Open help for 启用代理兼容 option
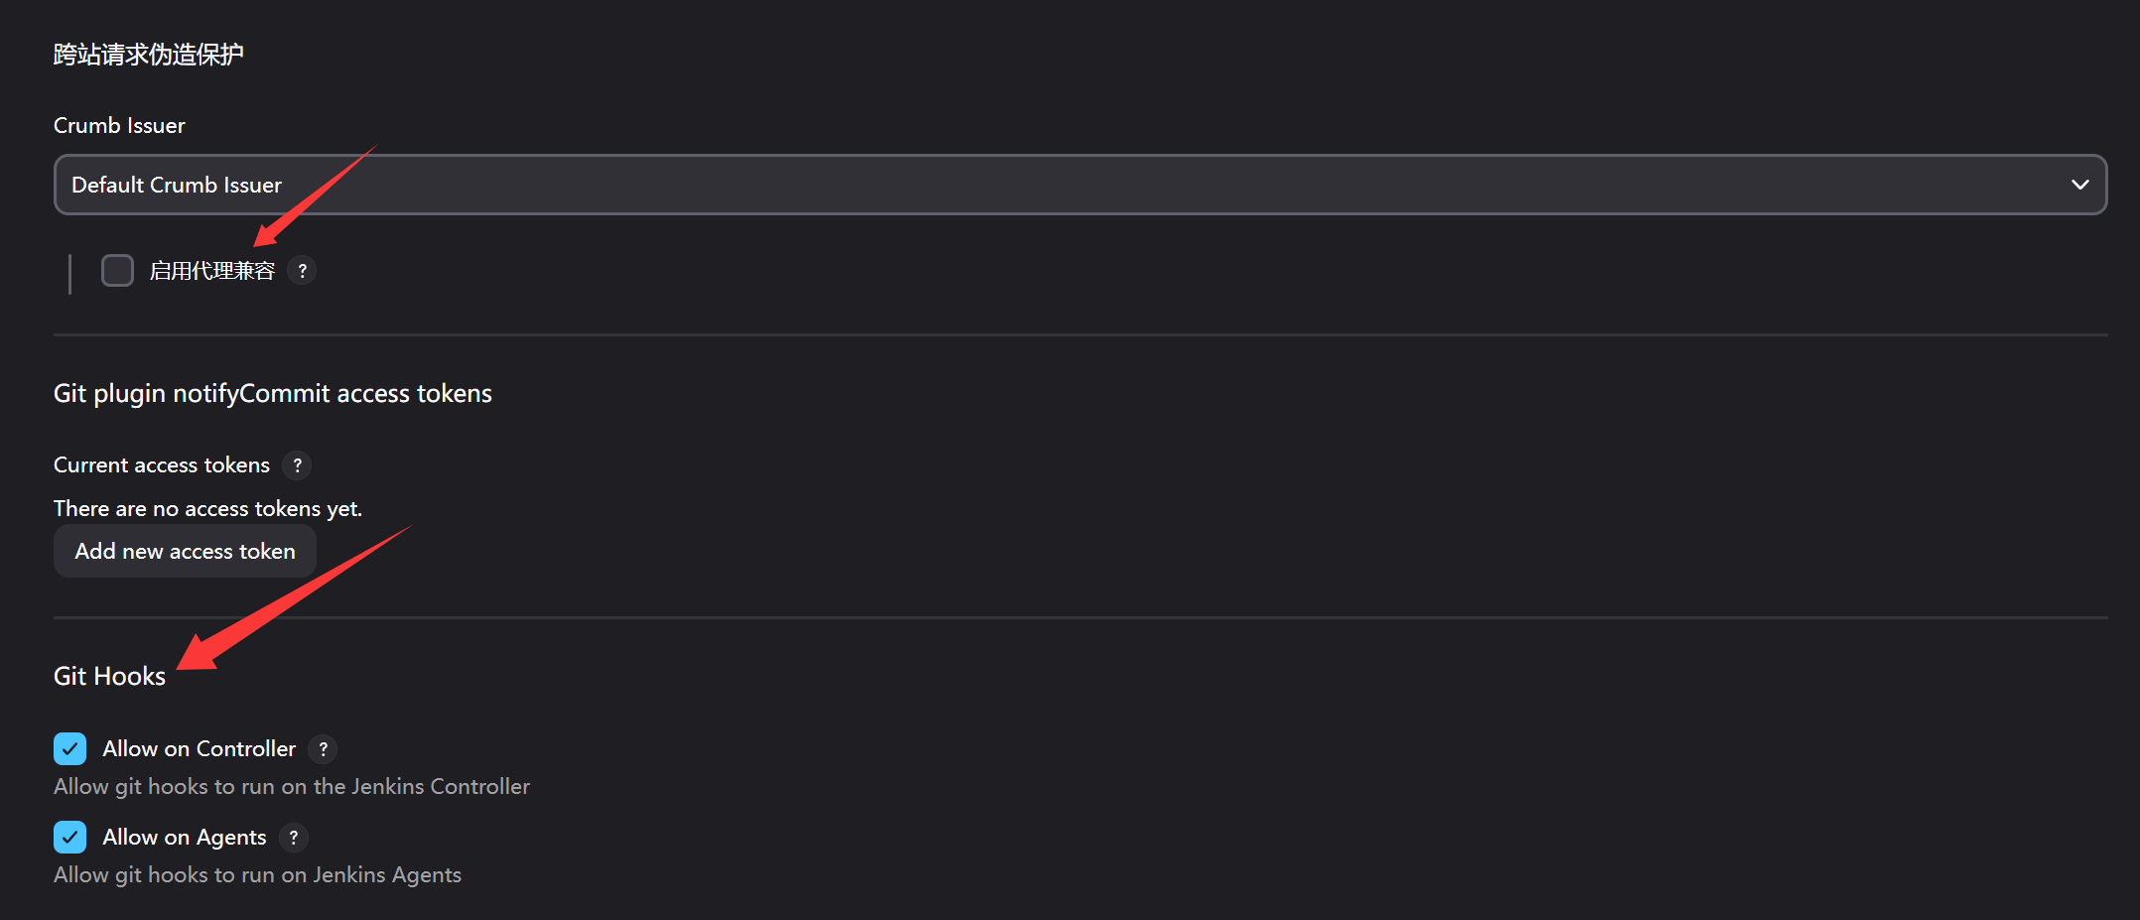Viewport: 2140px width, 920px height. [x=302, y=270]
